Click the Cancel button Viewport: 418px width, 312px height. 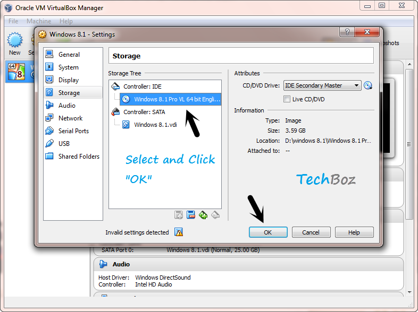click(311, 232)
